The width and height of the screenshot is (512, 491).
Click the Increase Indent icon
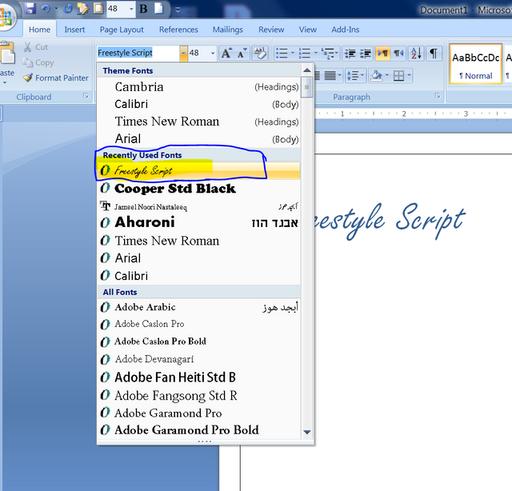366,53
